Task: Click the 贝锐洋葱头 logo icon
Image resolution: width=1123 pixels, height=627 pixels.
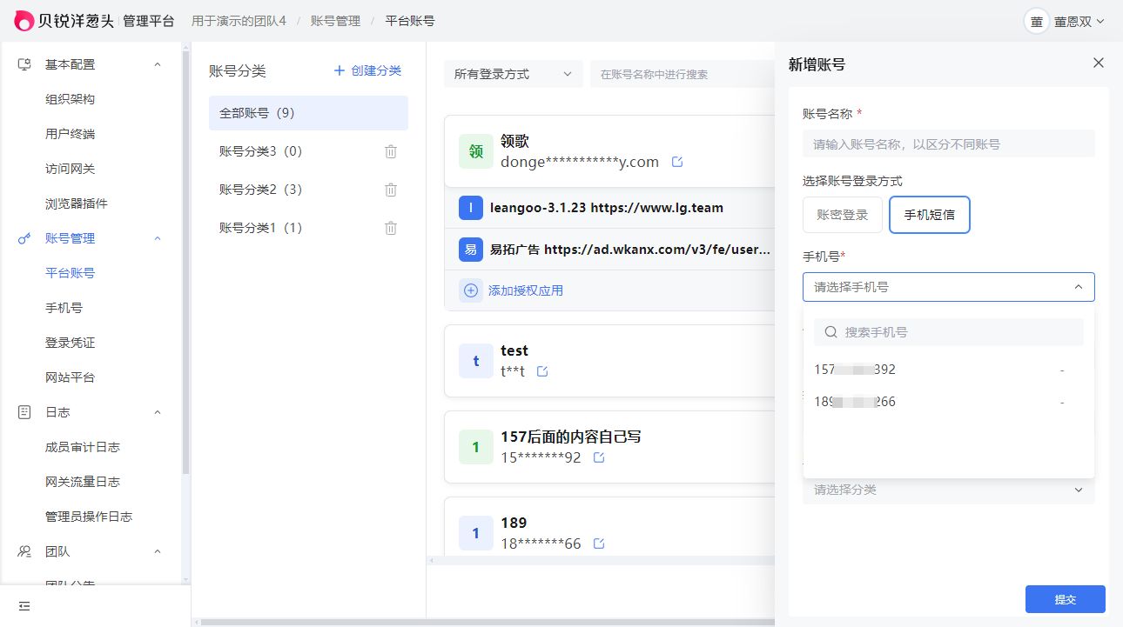Action: [24, 21]
